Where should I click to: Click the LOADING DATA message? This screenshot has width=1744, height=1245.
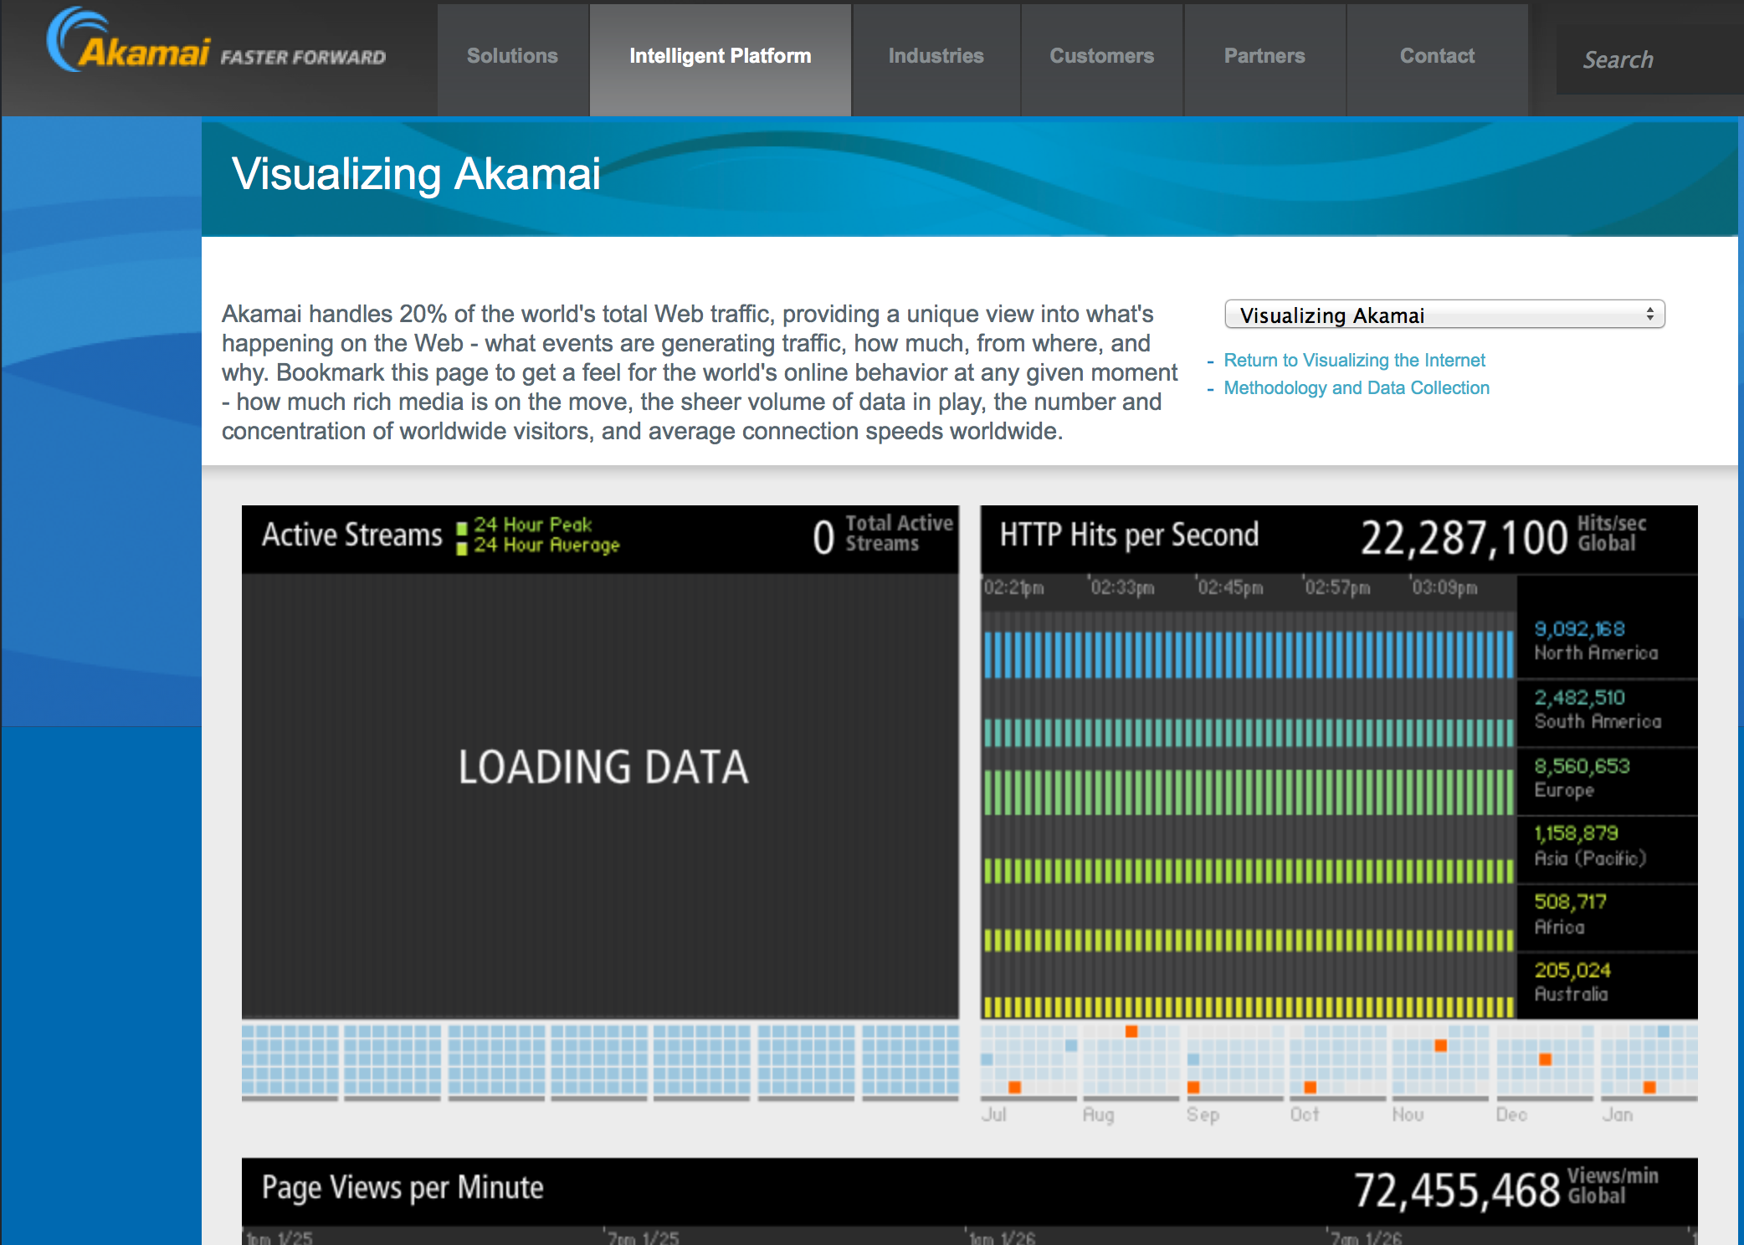(x=603, y=766)
